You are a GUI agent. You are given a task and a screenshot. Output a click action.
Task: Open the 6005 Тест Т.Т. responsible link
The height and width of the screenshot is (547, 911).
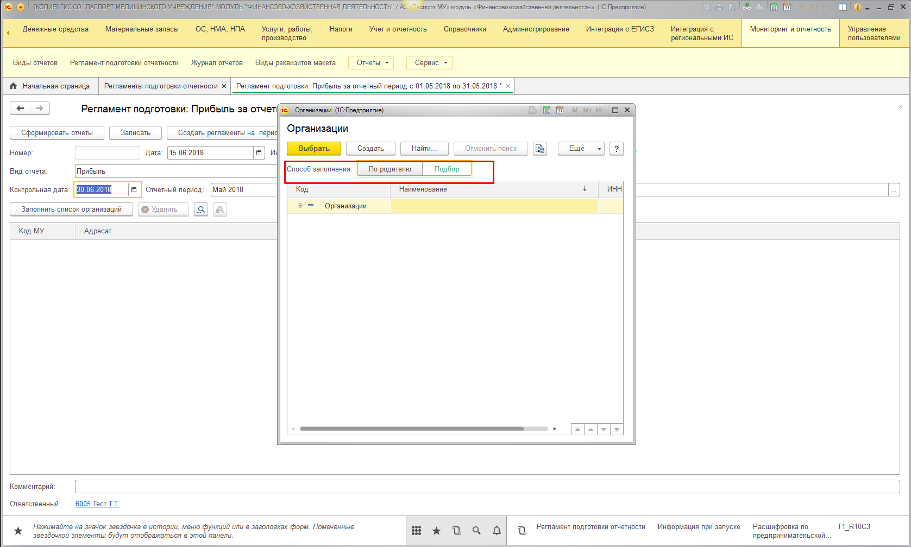[x=97, y=504]
